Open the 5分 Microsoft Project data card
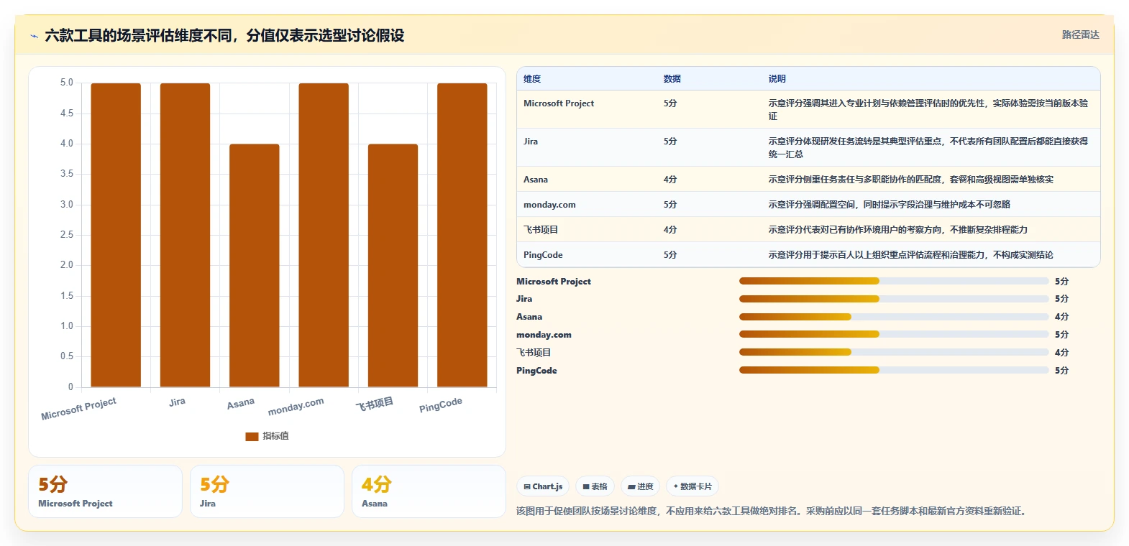 coord(105,491)
